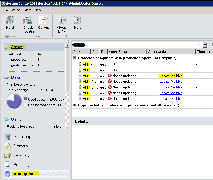Image resolution: width=213 pixels, height=180 pixels.
Task: Clear the search box with the X
Action: [x=199, y=45]
